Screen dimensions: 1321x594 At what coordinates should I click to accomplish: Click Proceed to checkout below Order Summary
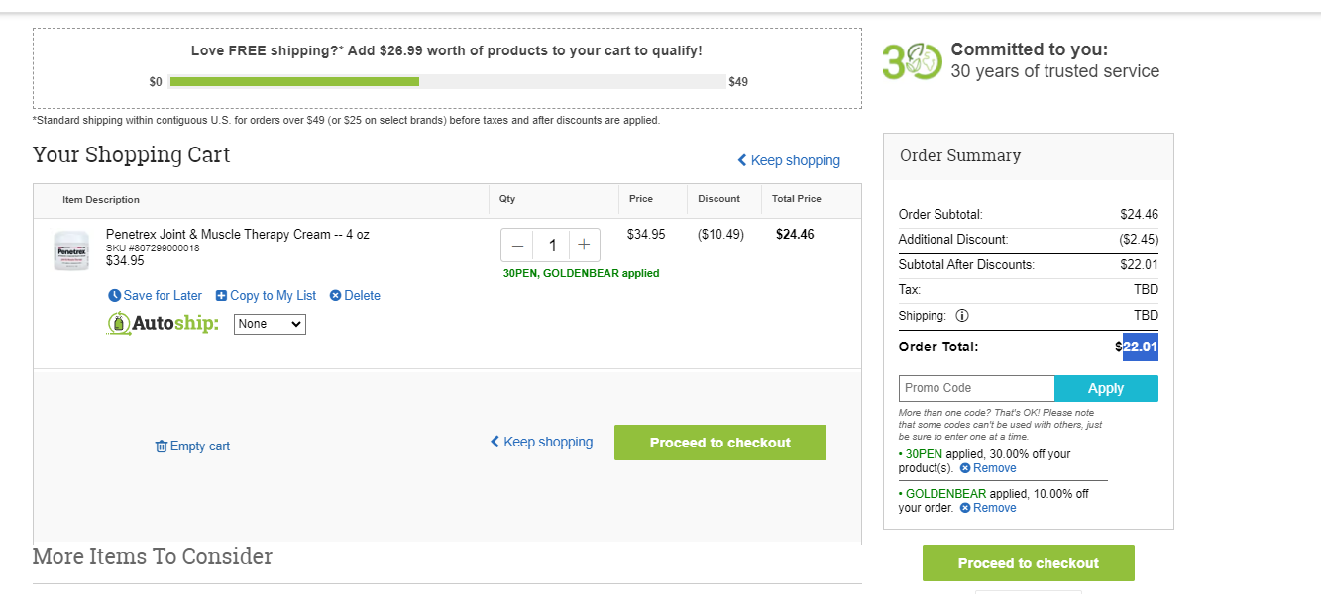pos(1029,563)
